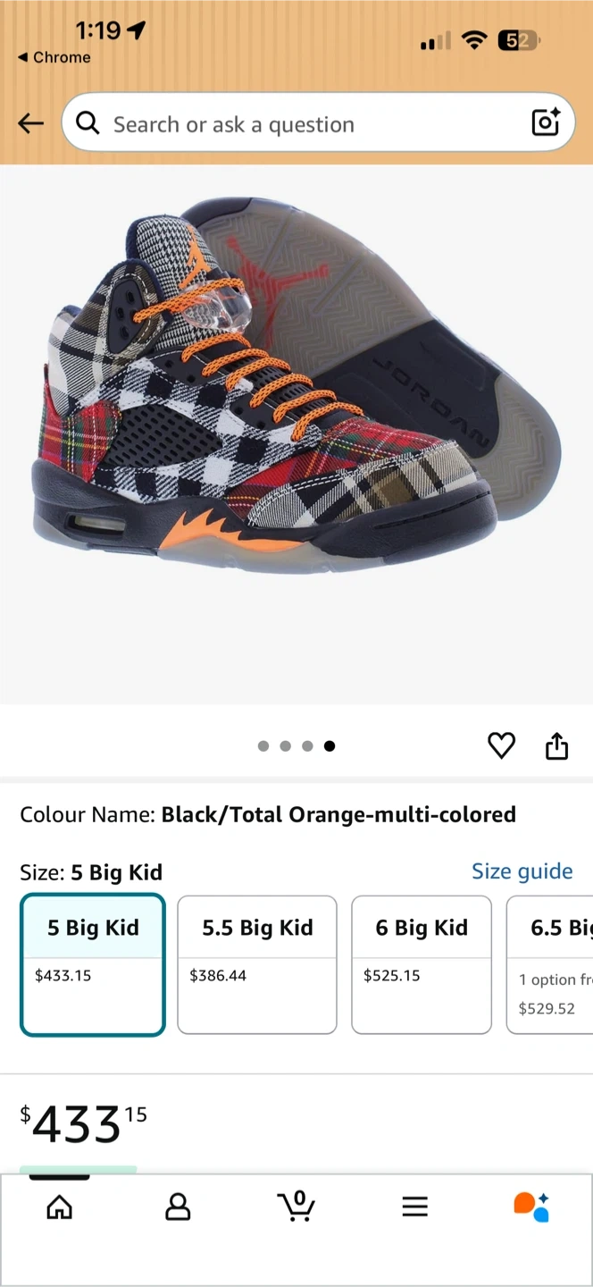Jump to first image pagination dot
593x1287 pixels.
pyautogui.click(x=263, y=746)
